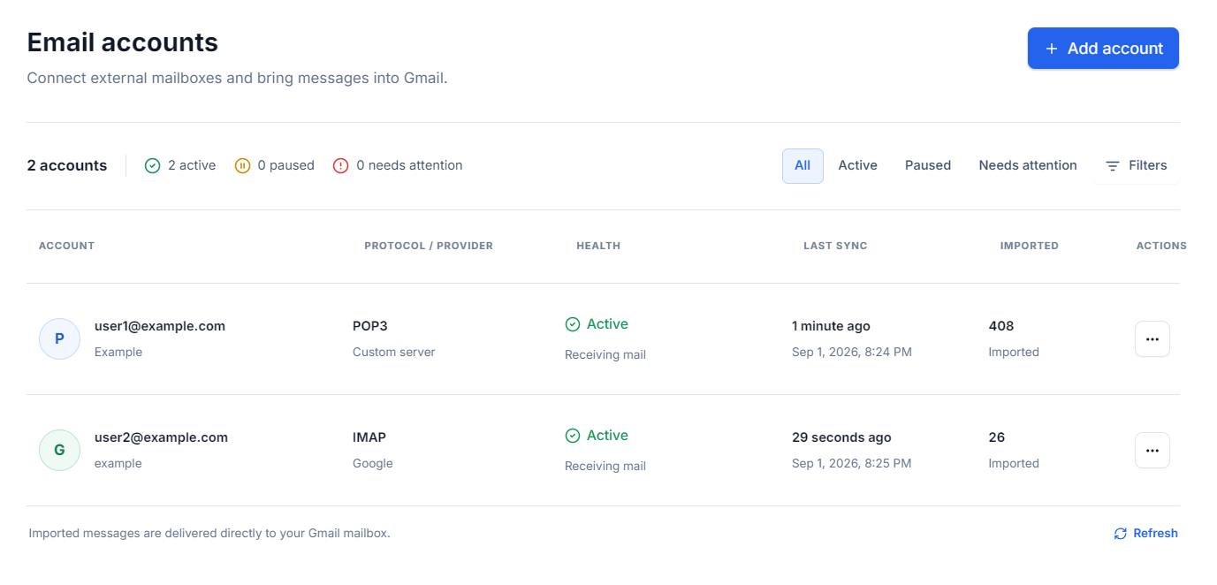
Task: Switch to the Active filter tab
Action: click(857, 165)
